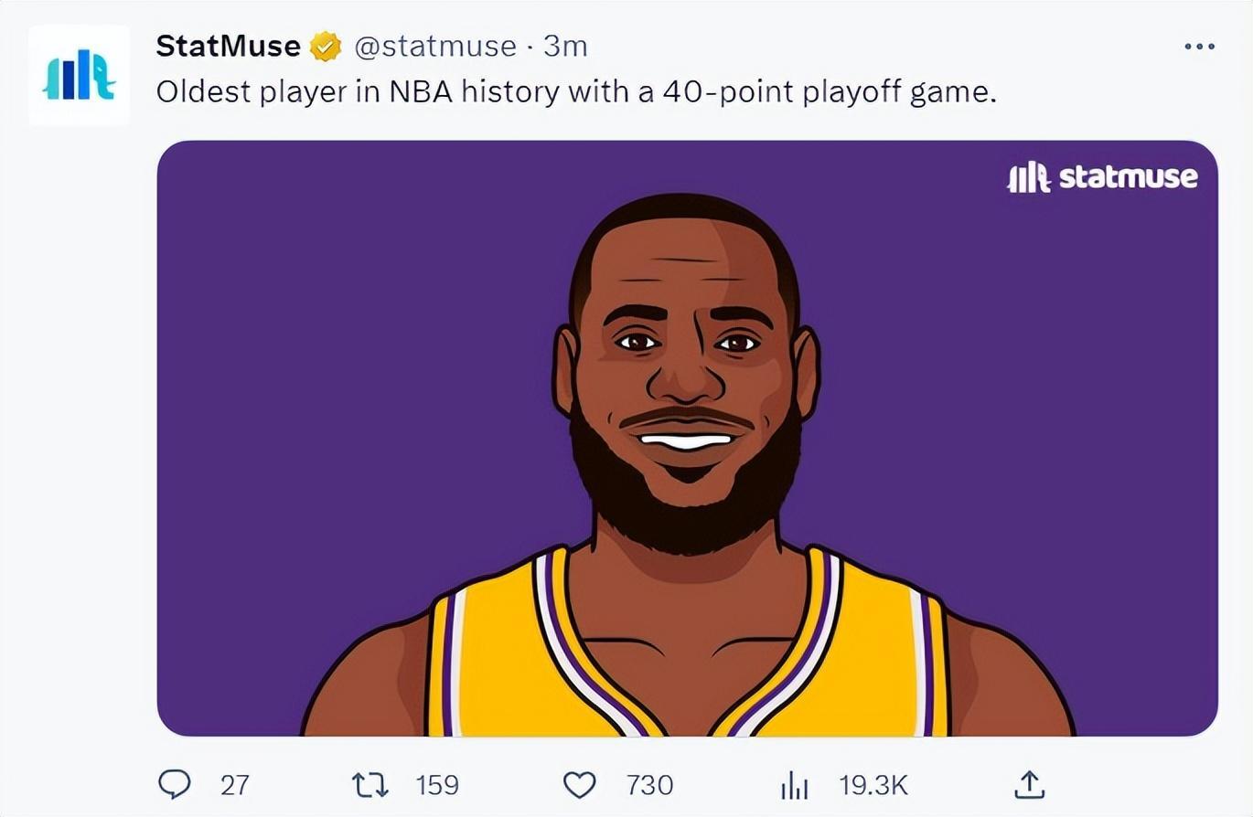Open the StatMuse display name link
Screen dimensions: 1253x817
[228, 46]
